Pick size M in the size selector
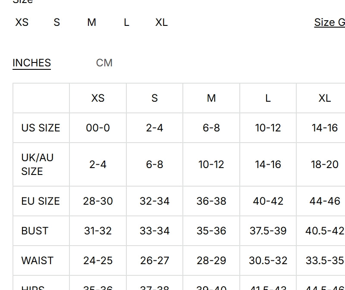The height and width of the screenshot is (290, 345). point(91,22)
